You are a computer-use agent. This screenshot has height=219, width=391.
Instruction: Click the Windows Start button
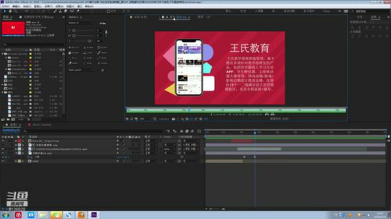5,215
